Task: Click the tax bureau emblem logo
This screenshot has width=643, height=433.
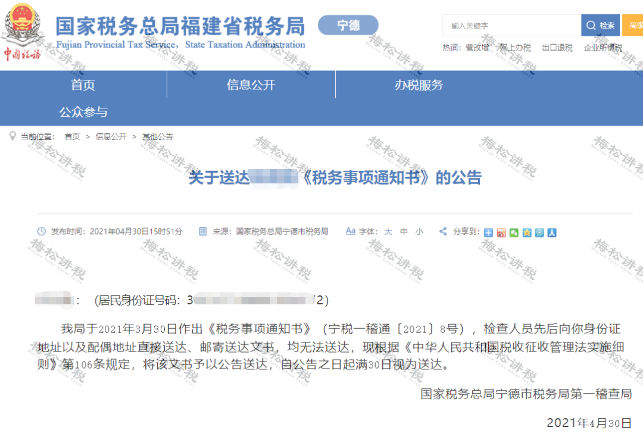Action: coord(24,29)
